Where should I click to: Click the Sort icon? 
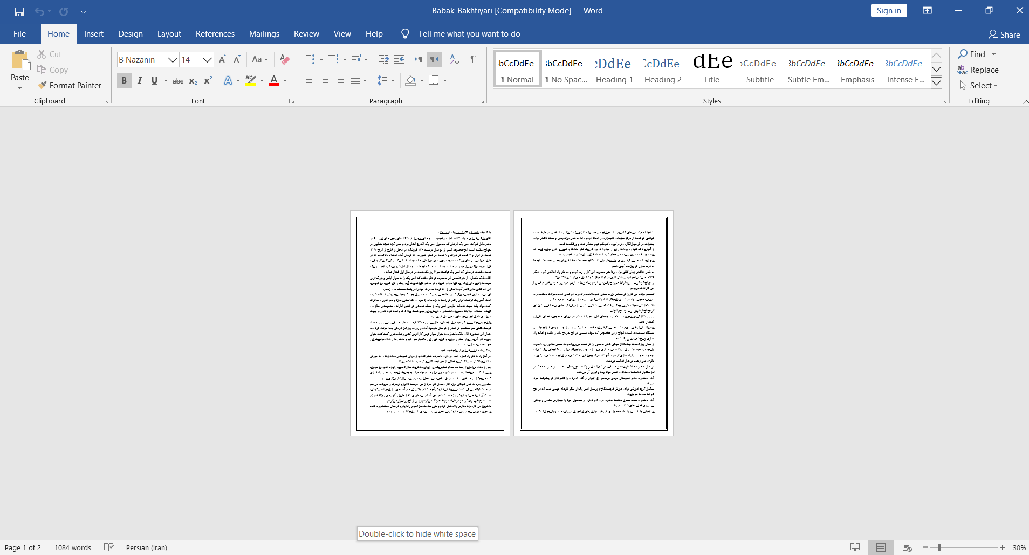click(455, 59)
